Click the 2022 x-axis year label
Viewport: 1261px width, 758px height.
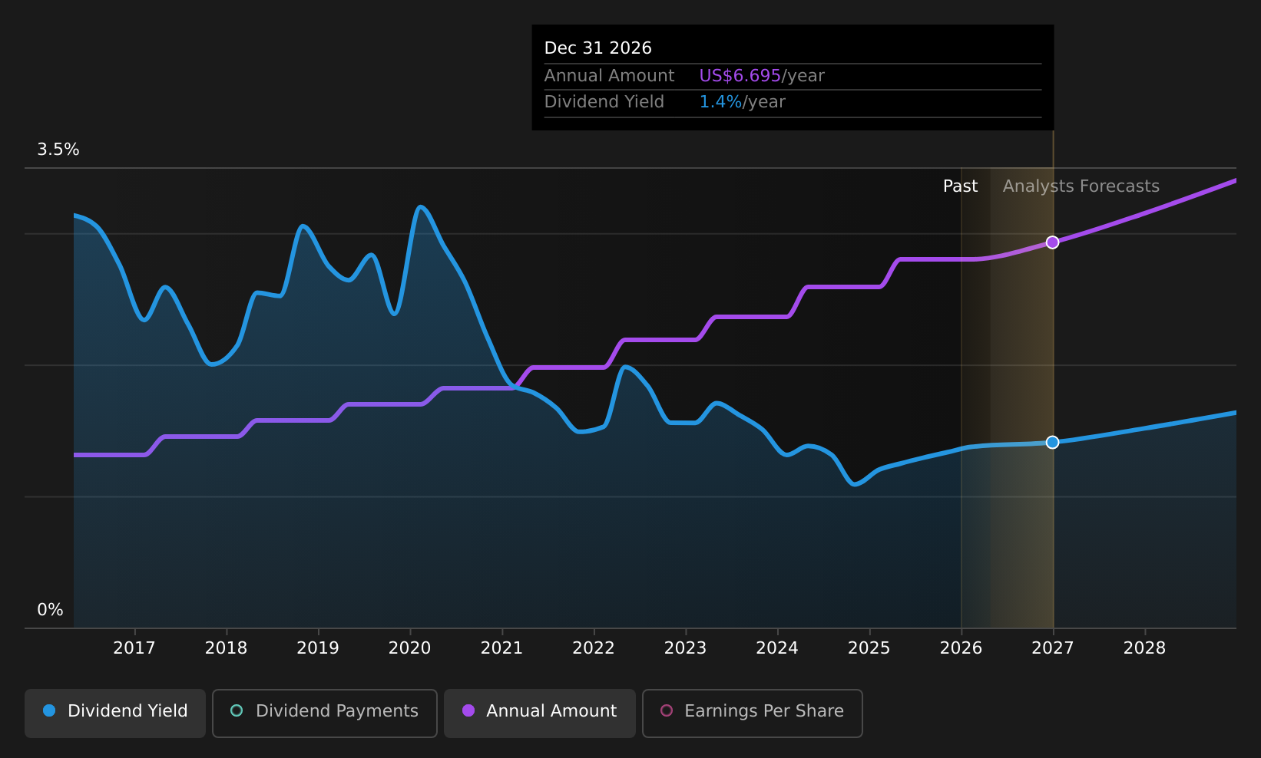[x=594, y=648]
